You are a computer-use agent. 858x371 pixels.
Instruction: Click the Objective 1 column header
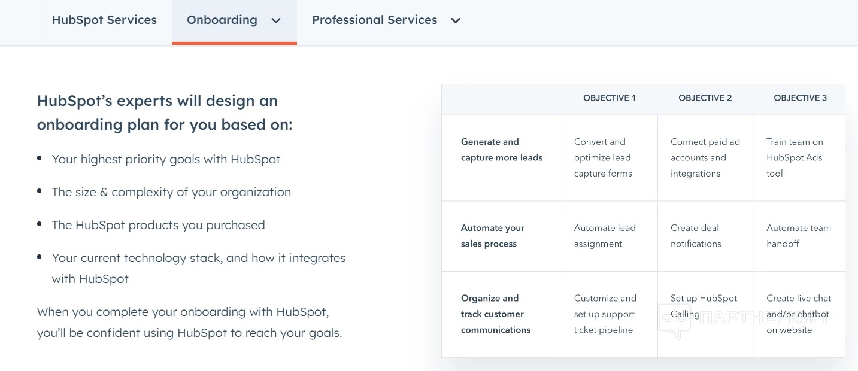click(x=610, y=98)
